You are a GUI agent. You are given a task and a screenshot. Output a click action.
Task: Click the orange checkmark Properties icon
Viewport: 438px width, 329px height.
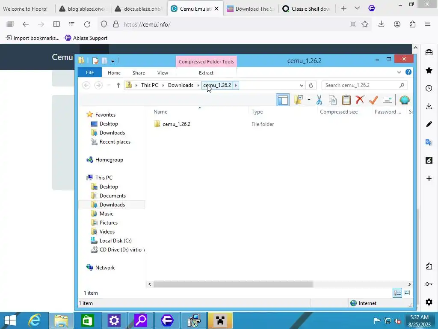(x=373, y=100)
